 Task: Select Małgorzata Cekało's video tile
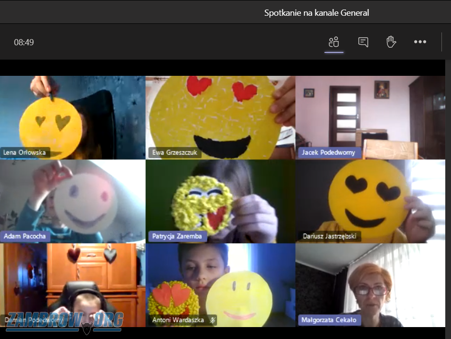[370, 284]
